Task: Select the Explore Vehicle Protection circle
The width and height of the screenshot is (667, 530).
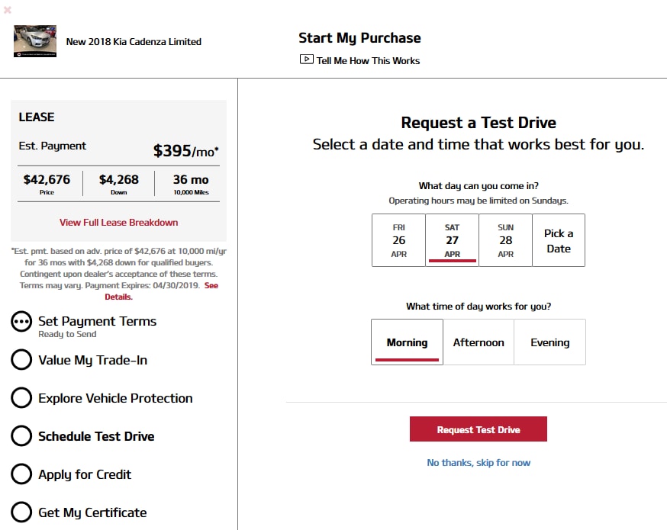Action: click(21, 398)
